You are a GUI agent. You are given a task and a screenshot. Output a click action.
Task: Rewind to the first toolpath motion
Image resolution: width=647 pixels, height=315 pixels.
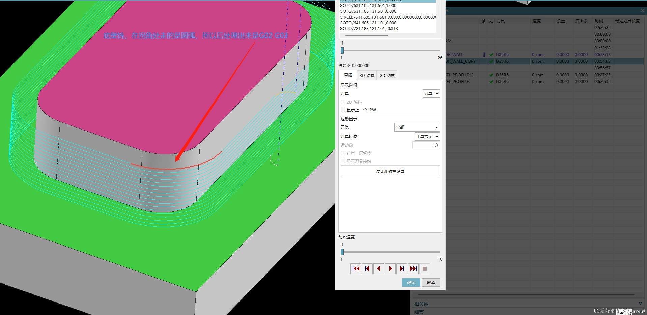pos(356,269)
